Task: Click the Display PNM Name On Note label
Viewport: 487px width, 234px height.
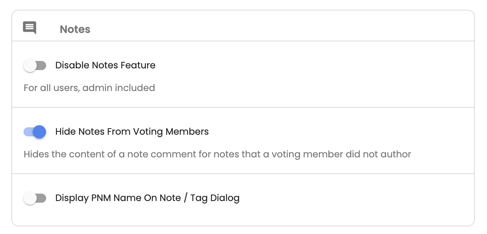Action: tap(147, 198)
